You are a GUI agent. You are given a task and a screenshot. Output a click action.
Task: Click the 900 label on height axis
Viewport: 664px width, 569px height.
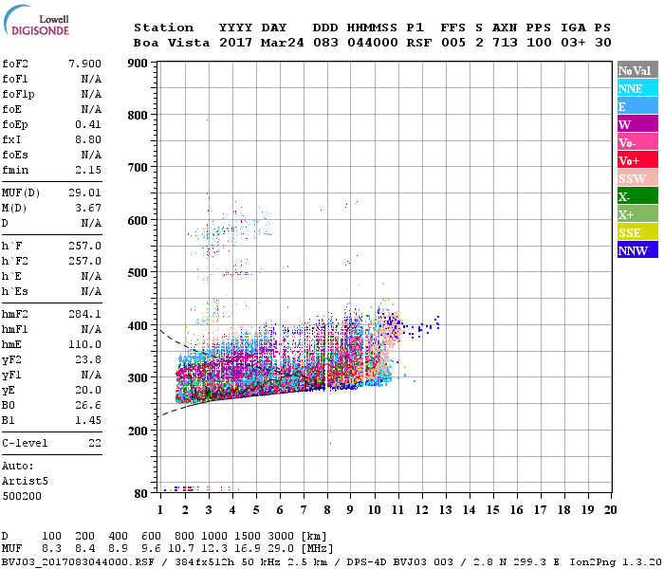[x=137, y=64]
